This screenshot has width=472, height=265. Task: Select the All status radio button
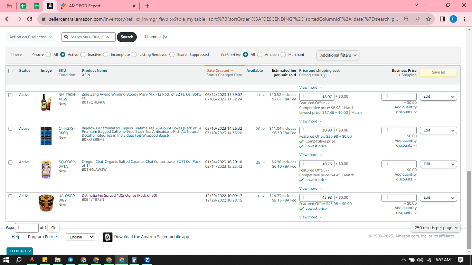(x=48, y=55)
